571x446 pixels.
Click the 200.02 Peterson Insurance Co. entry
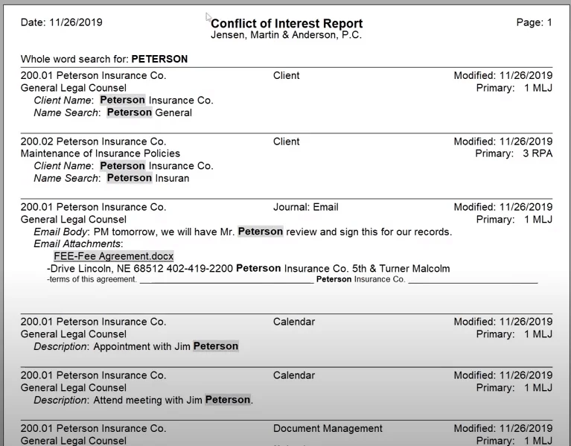(x=93, y=141)
